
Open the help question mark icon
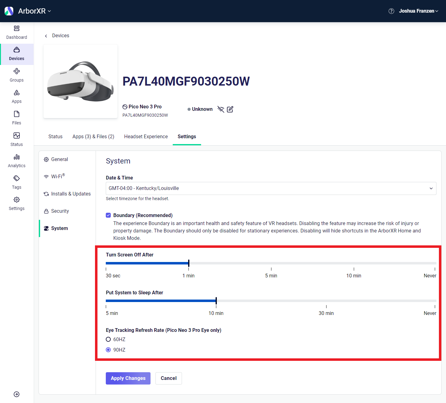coord(391,11)
